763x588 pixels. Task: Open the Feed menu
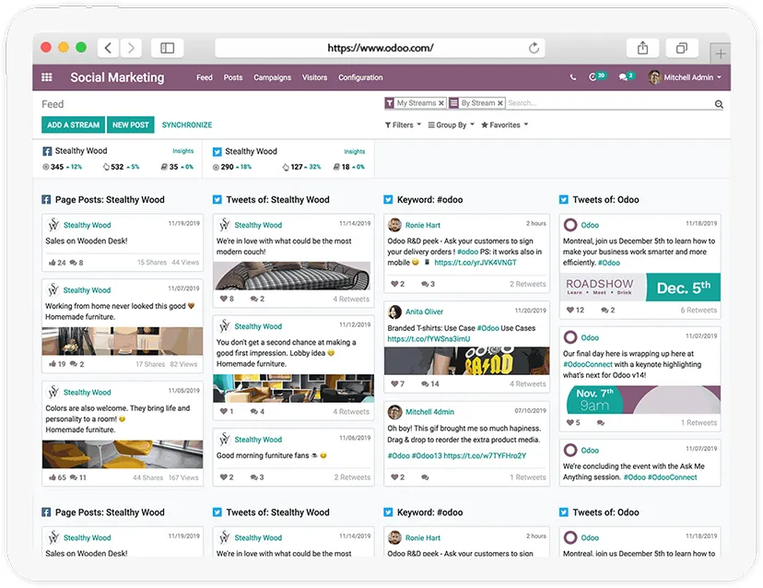point(205,77)
